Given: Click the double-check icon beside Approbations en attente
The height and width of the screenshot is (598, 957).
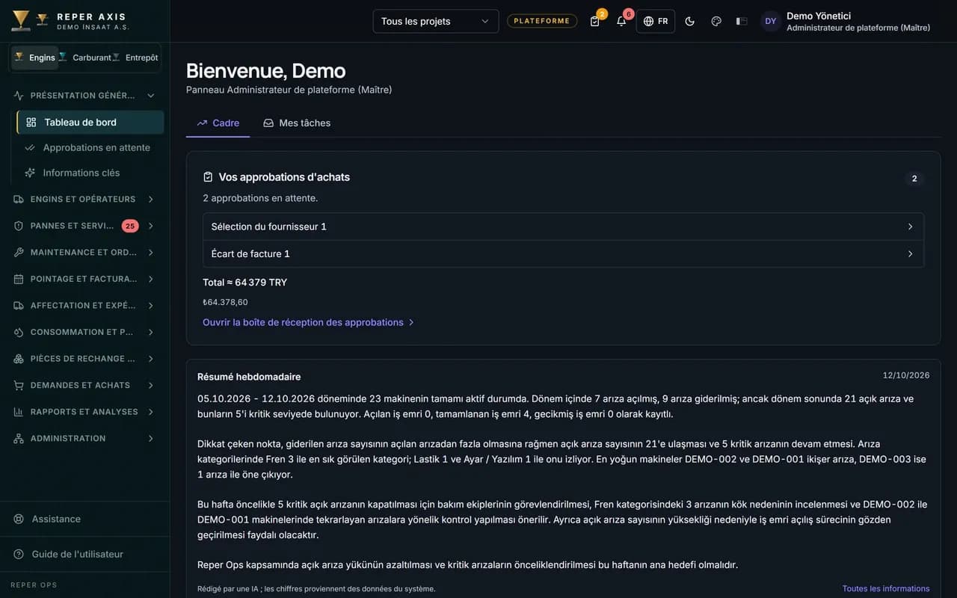Looking at the screenshot, I should pyautogui.click(x=30, y=147).
